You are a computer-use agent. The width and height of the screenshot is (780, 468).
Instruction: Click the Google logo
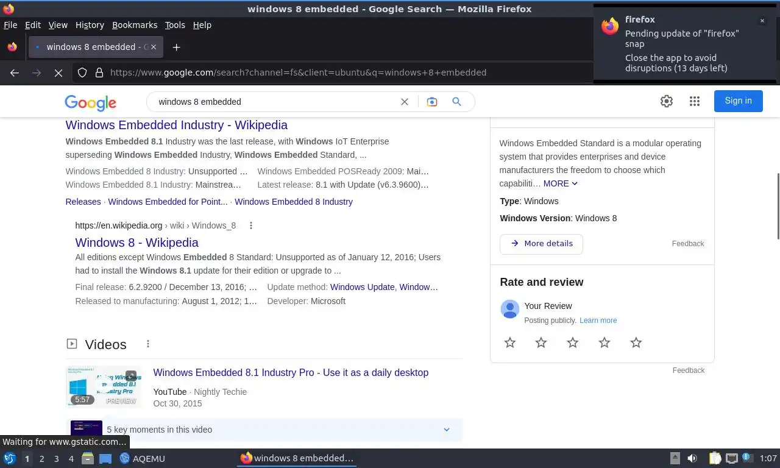pyautogui.click(x=90, y=102)
